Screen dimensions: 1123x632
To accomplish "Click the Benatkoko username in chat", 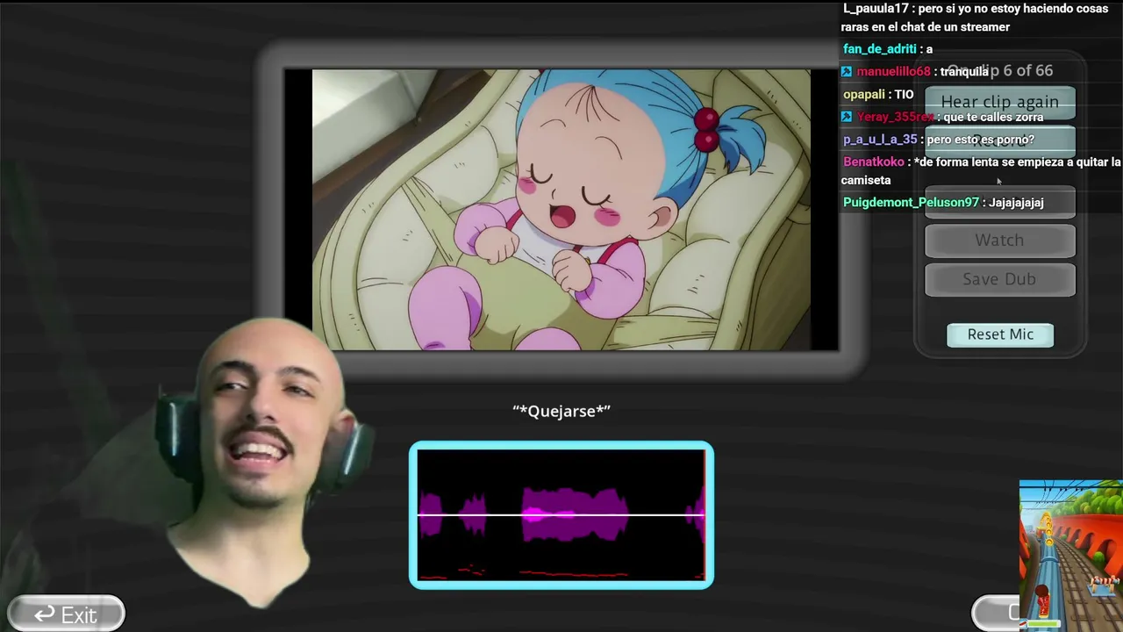I will [873, 162].
